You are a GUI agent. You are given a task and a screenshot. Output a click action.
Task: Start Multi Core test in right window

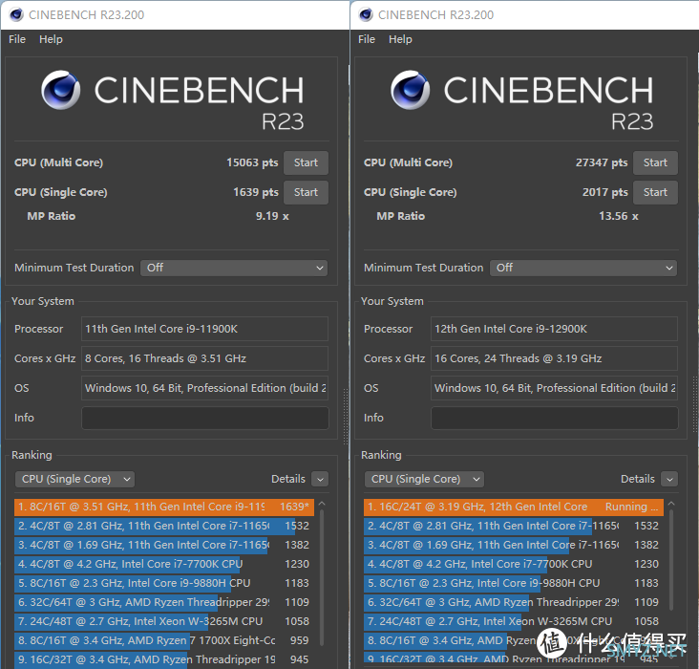(655, 162)
